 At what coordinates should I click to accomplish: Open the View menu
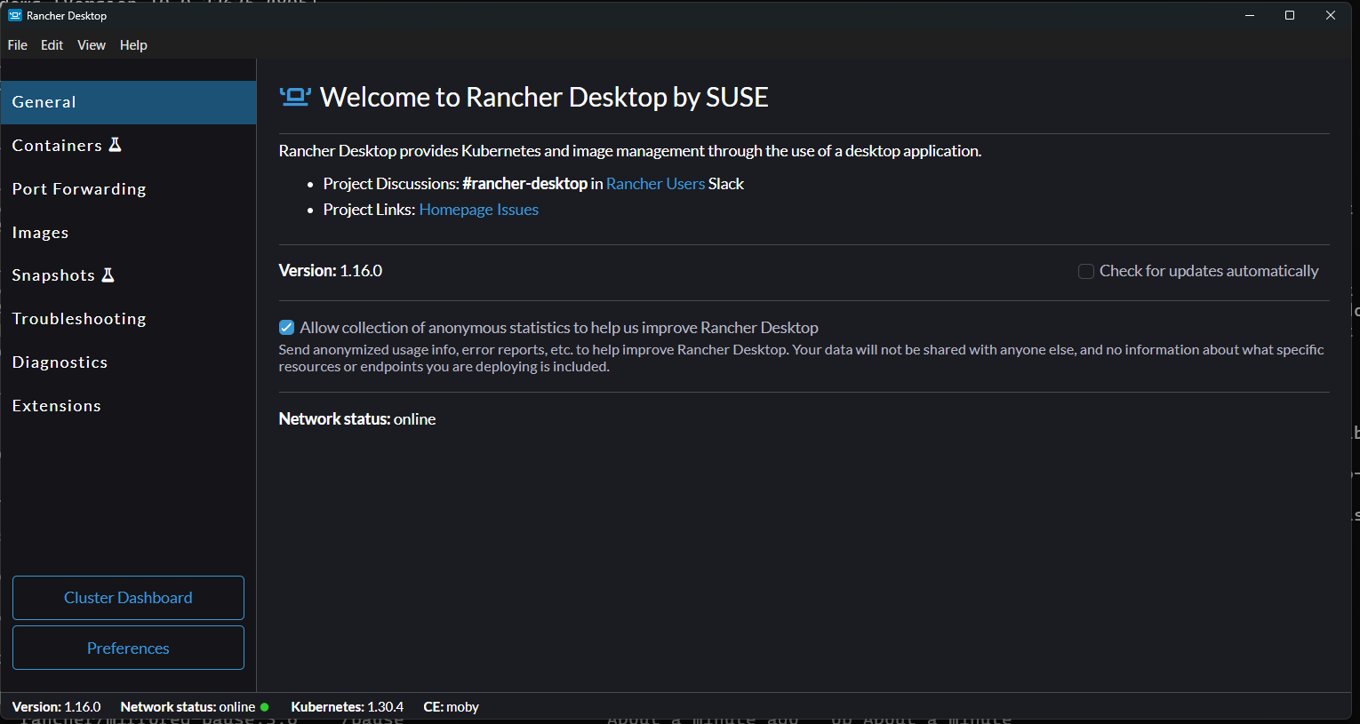[x=92, y=45]
